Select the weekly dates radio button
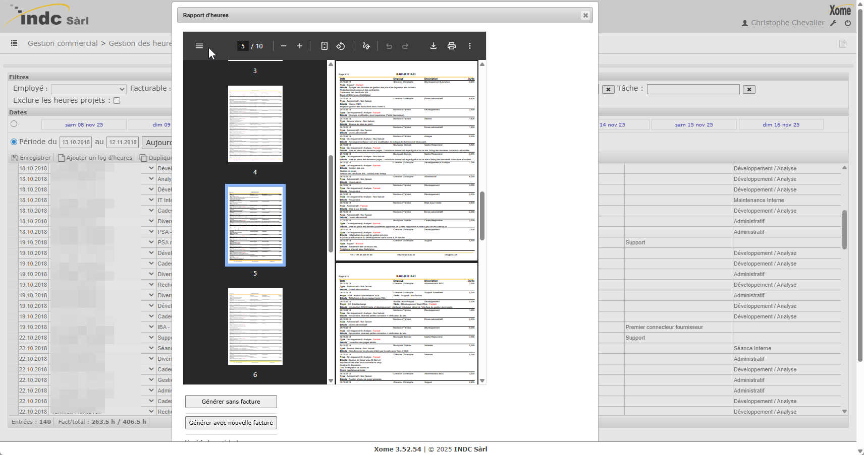864x455 pixels. (14, 124)
